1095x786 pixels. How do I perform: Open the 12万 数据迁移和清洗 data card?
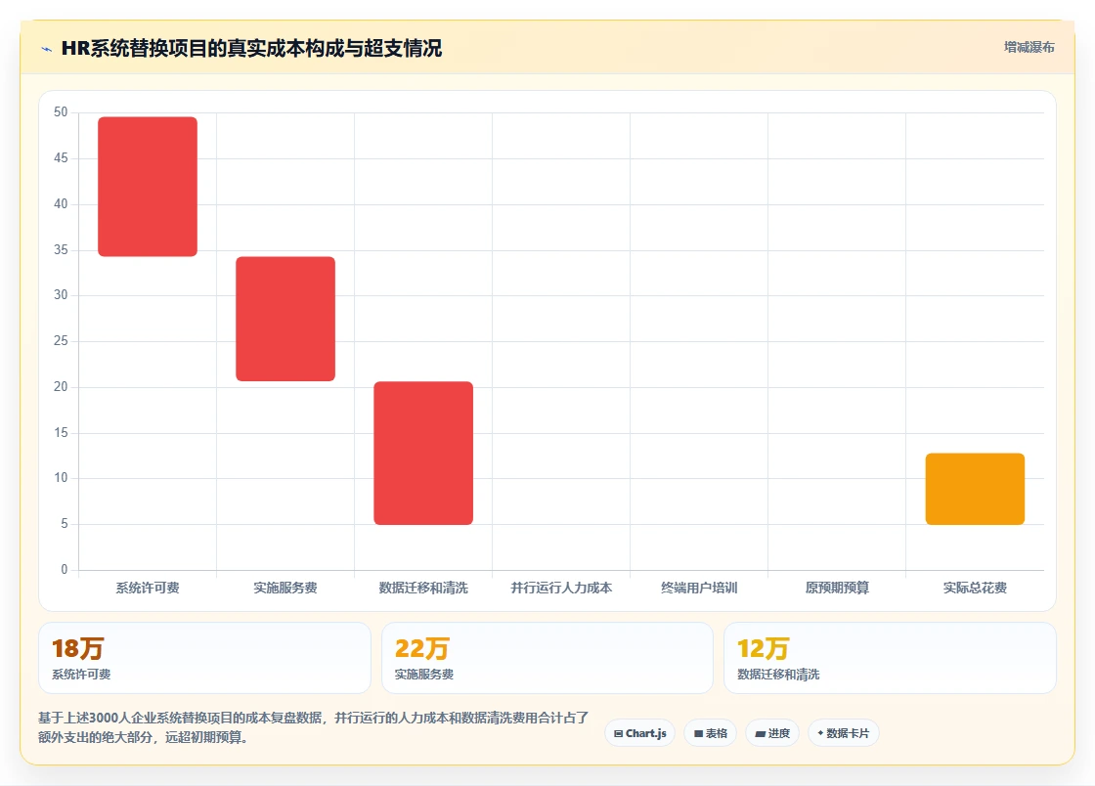[x=890, y=658]
